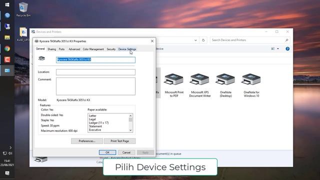Open printer Preferences
The image size is (320, 180).
[x=87, y=141]
